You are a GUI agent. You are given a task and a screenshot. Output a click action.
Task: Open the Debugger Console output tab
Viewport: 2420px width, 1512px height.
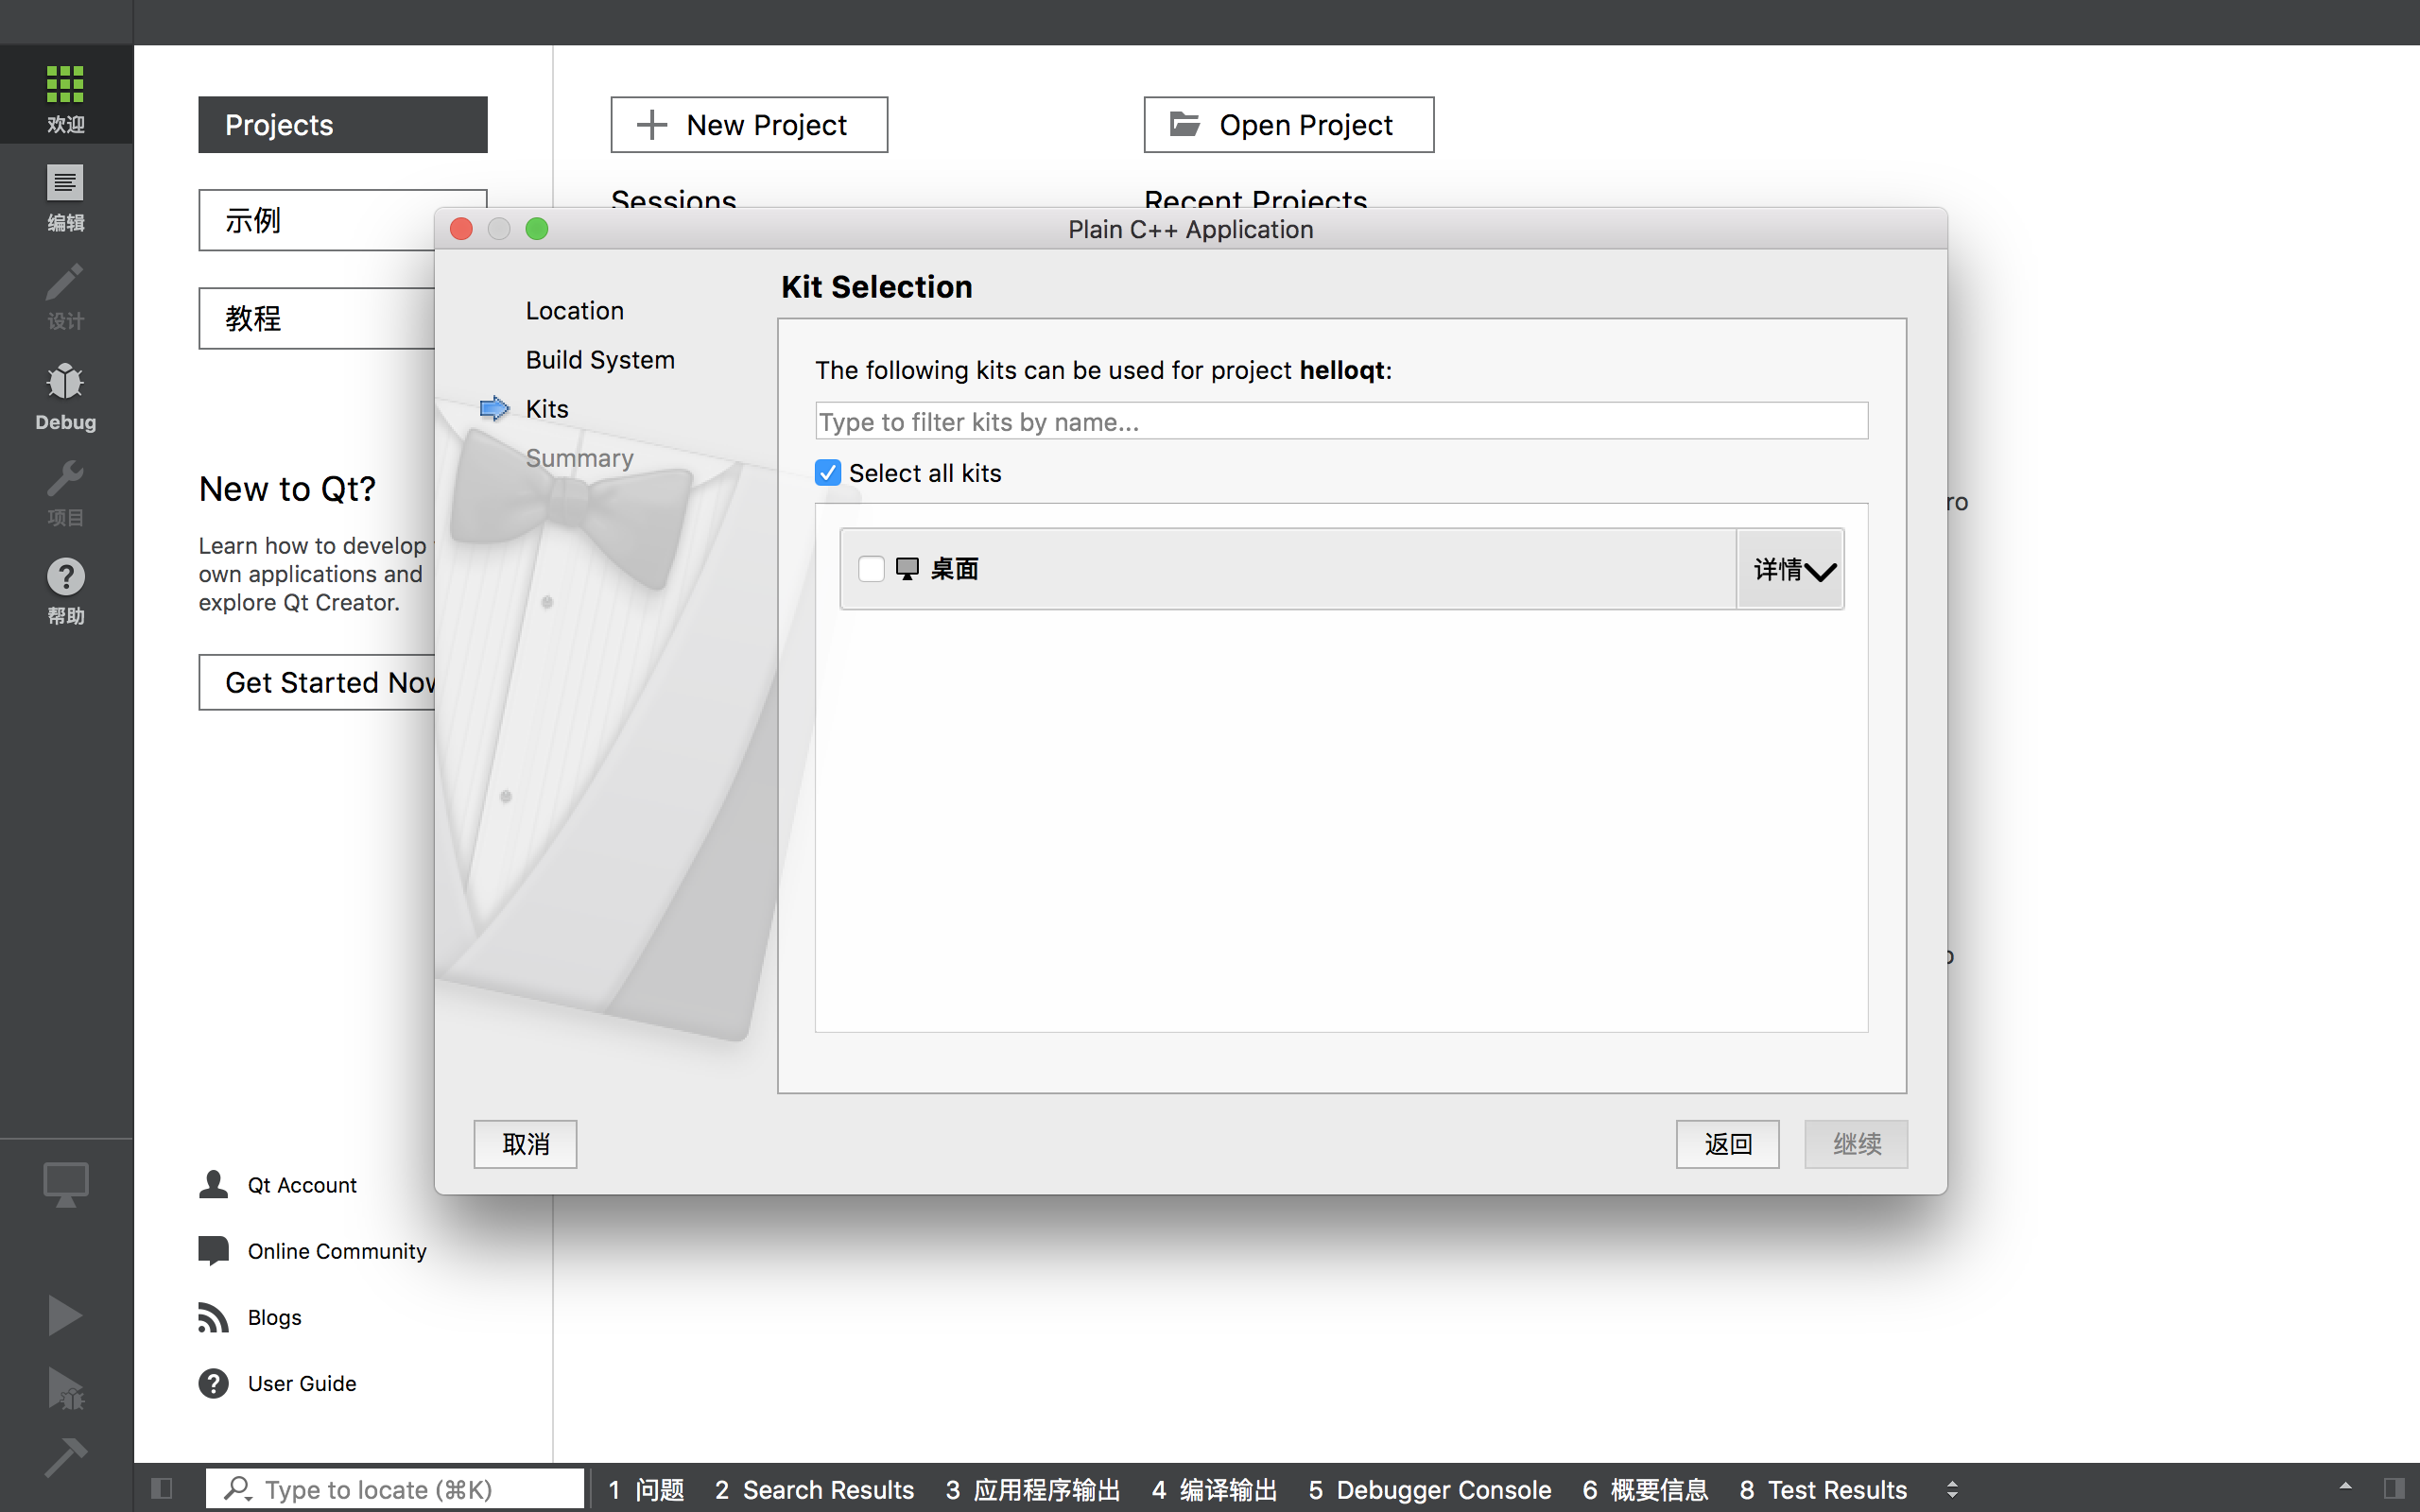tap(1430, 1490)
